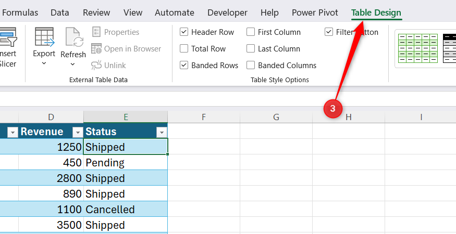This screenshot has height=234, width=456.
Task: Open the Formulas tab
Action: 20,13
